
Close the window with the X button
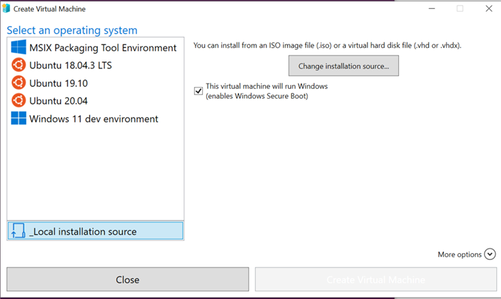[489, 9]
